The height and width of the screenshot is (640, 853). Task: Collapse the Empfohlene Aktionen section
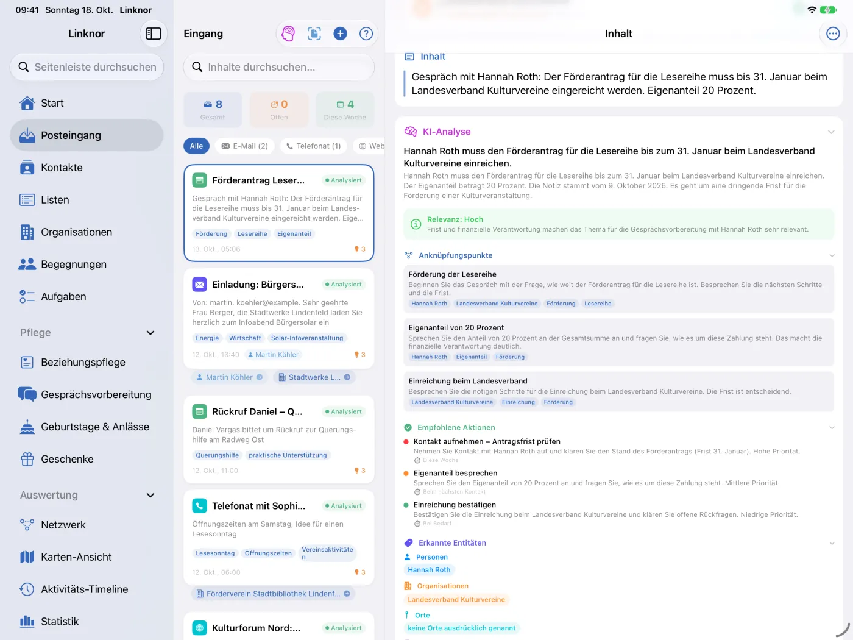pyautogui.click(x=832, y=427)
